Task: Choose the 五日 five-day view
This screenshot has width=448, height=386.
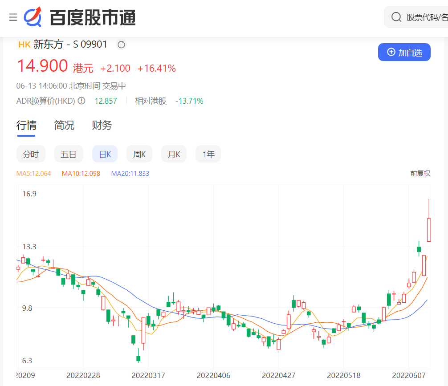Action: click(x=69, y=154)
